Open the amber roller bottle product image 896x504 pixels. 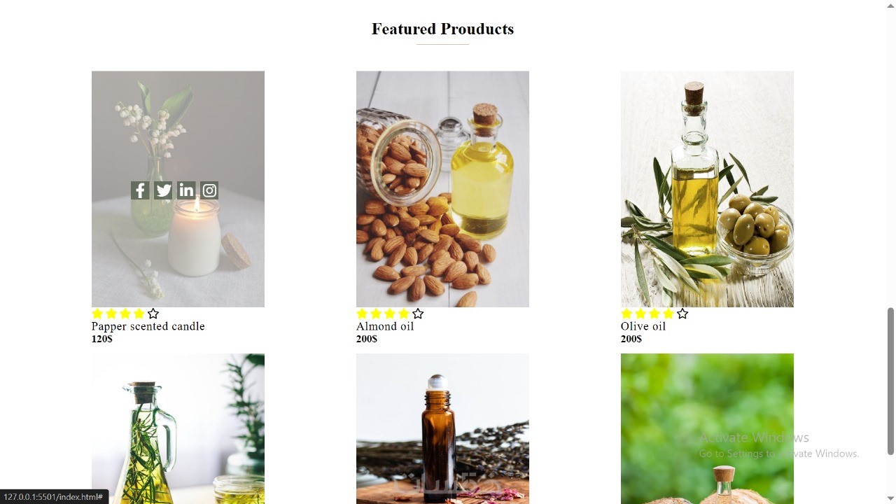click(x=442, y=428)
